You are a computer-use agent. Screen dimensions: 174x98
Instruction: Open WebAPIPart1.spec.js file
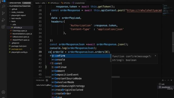(21, 40)
